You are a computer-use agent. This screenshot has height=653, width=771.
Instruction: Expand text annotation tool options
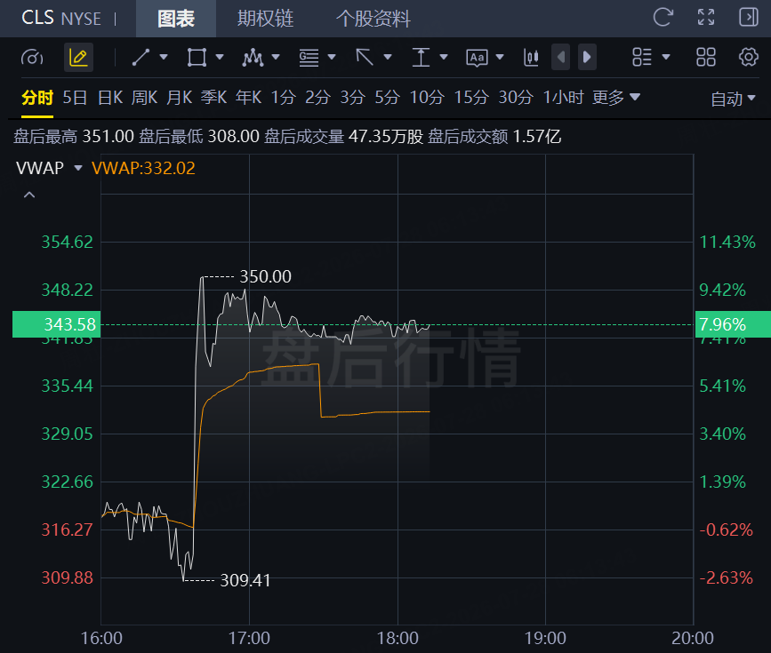pyautogui.click(x=500, y=57)
